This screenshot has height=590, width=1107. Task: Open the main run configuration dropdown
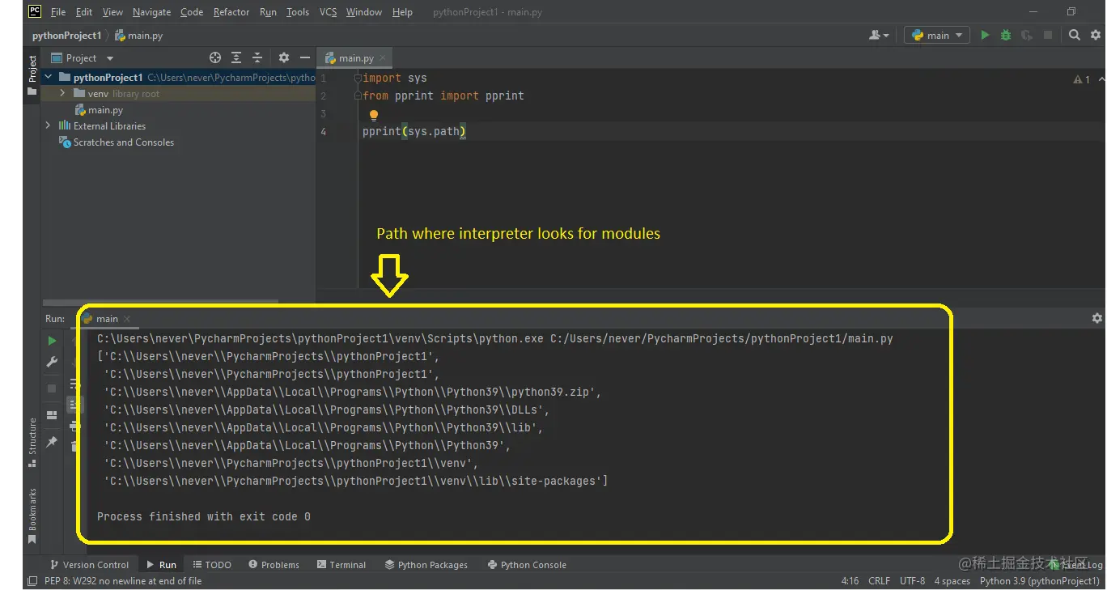click(x=936, y=35)
